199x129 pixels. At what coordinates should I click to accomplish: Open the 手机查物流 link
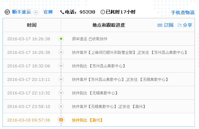tap(183, 13)
